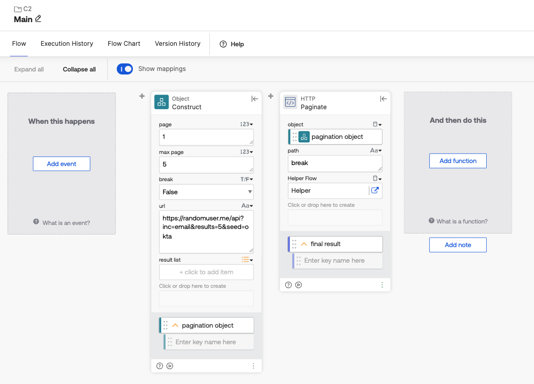This screenshot has height=384, width=534.
Task: Switch to the Version History tab
Action: click(x=178, y=44)
